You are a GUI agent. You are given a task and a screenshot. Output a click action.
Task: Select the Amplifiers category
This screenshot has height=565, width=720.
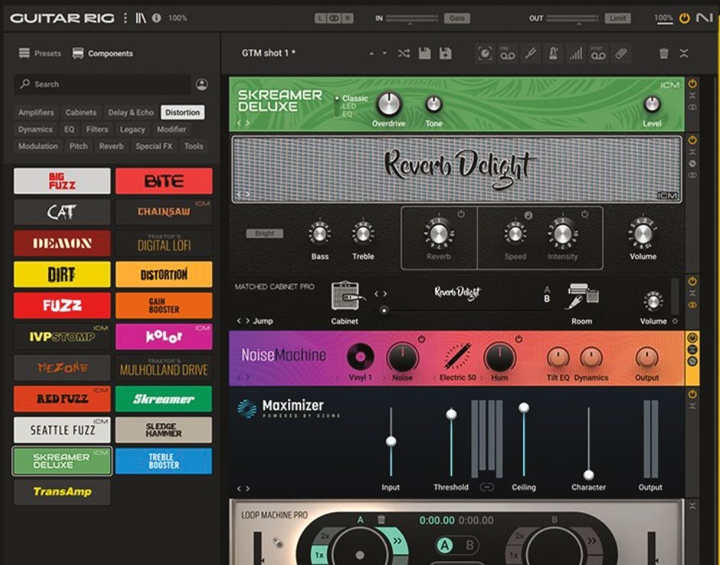pos(36,112)
